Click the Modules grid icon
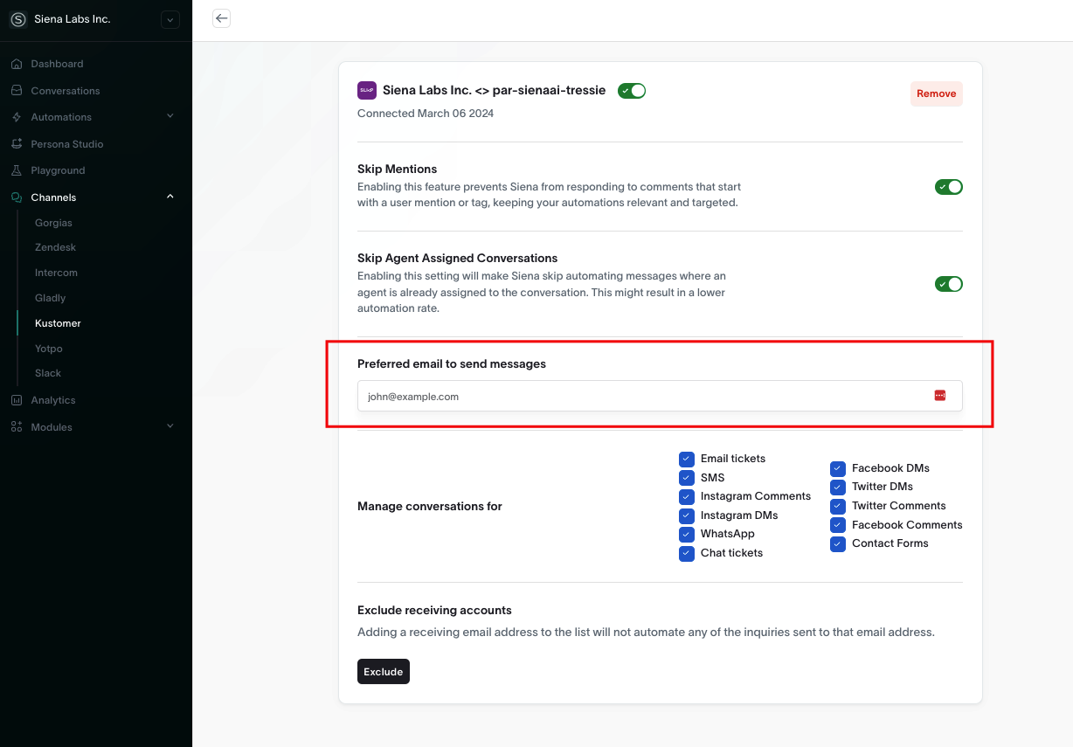Image resolution: width=1073 pixels, height=747 pixels. click(x=17, y=427)
